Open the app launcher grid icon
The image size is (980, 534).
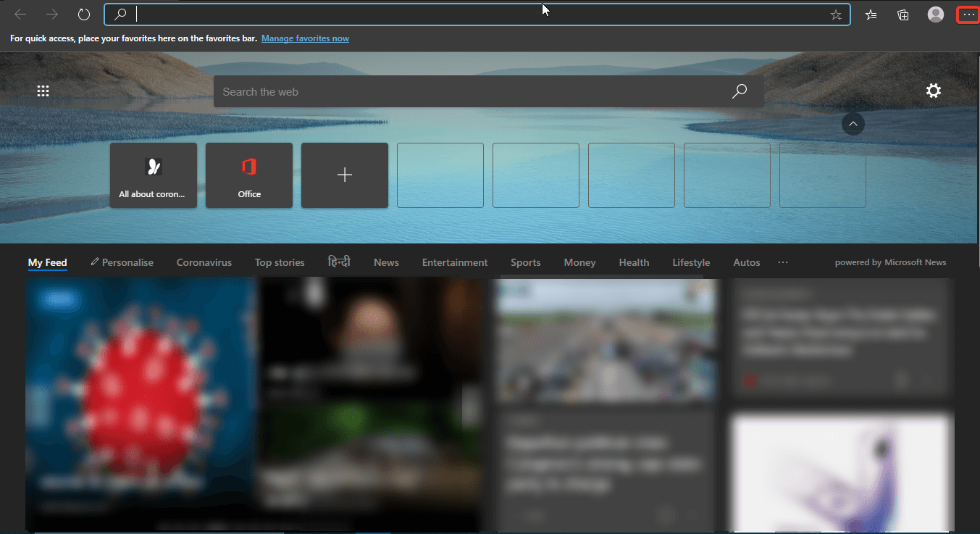pos(43,91)
